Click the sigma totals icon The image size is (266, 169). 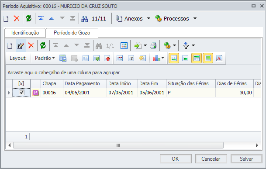point(131,58)
